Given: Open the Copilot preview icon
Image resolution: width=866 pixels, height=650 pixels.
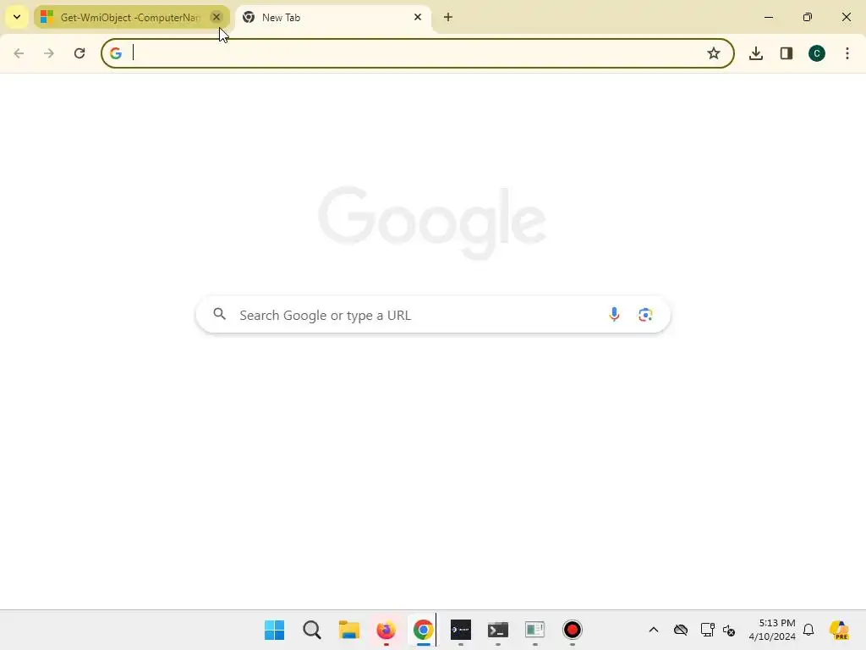Looking at the screenshot, I should click(840, 630).
